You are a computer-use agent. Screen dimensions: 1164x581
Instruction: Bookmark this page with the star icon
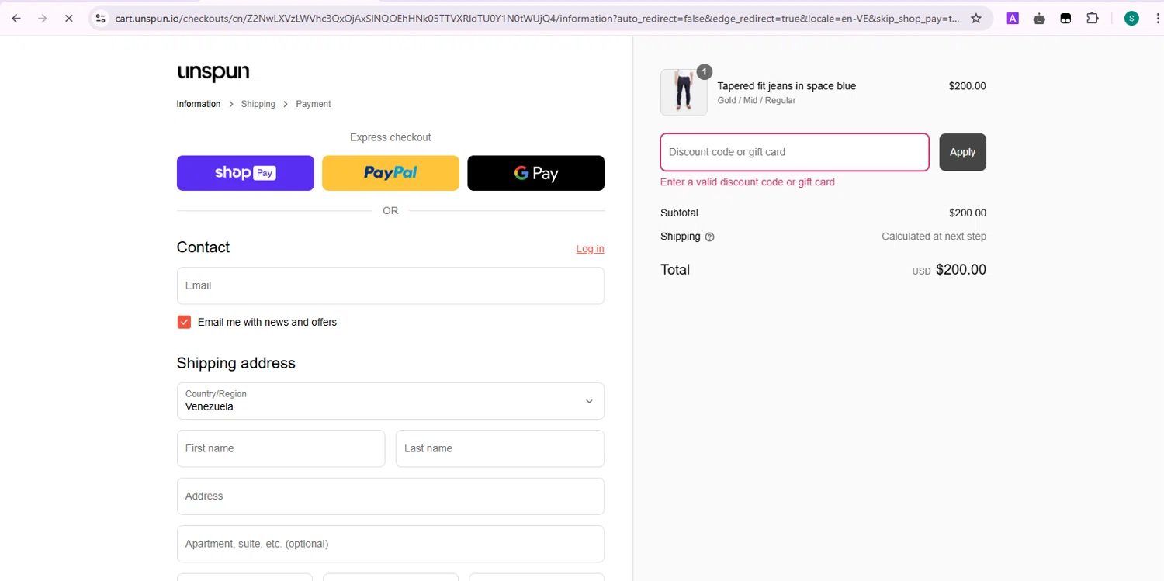pyautogui.click(x=976, y=19)
